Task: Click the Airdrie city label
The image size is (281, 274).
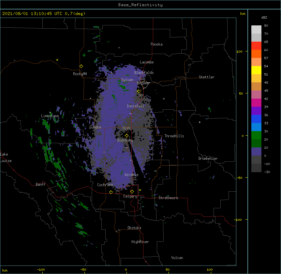Action: tap(132, 175)
